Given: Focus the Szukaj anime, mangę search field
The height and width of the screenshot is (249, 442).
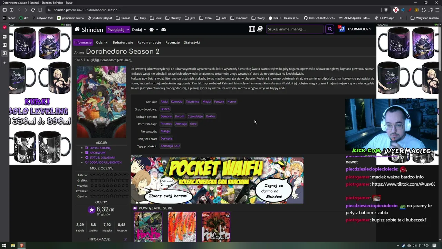Looking at the screenshot, I should 295,29.
